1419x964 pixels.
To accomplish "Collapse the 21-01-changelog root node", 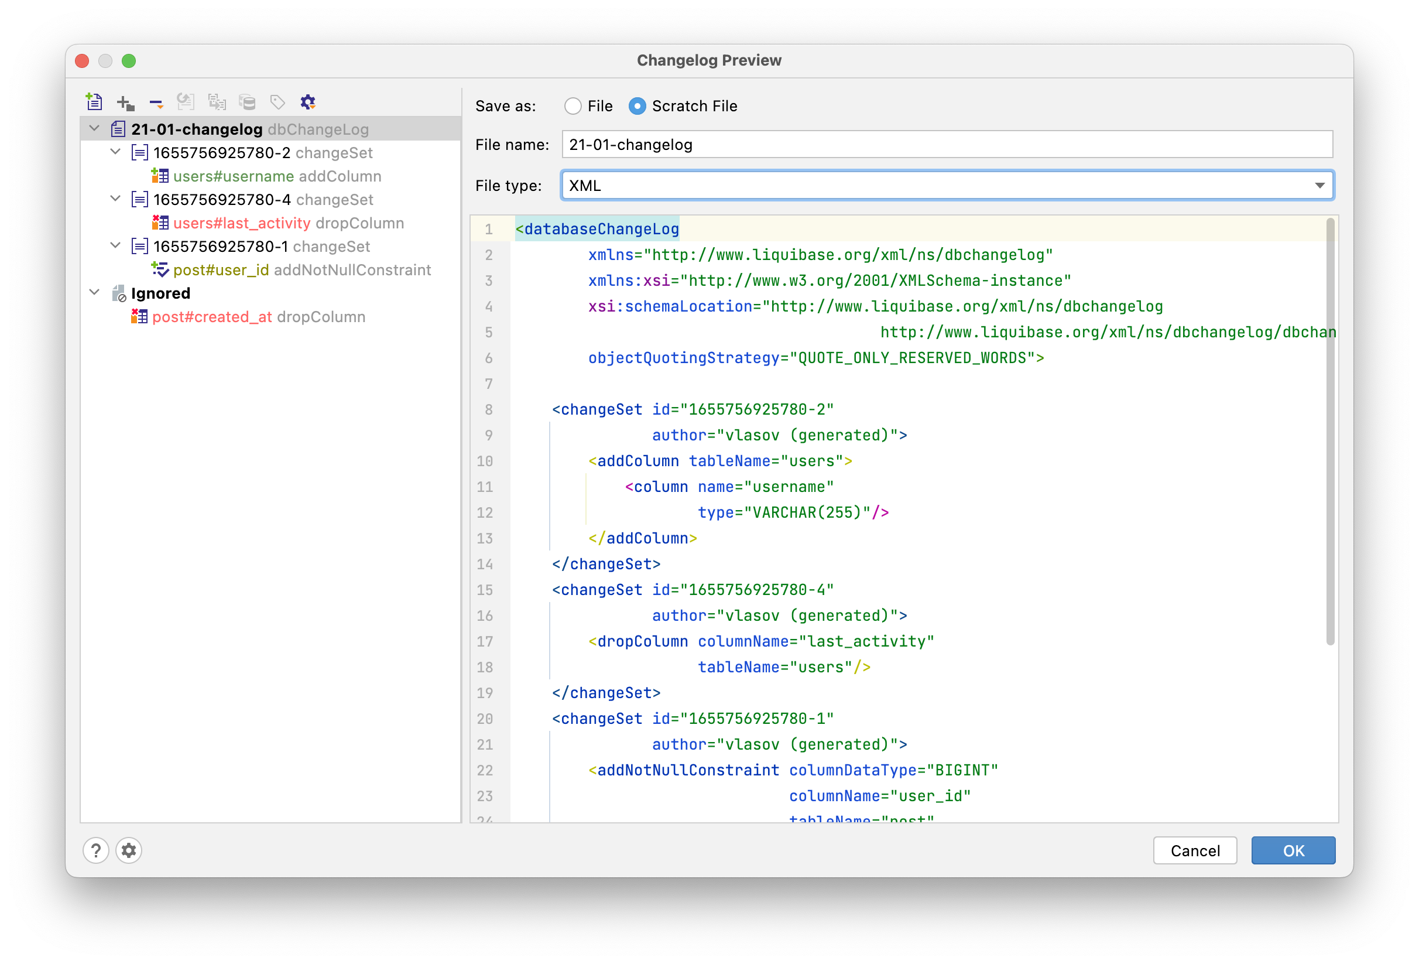I will coord(94,128).
